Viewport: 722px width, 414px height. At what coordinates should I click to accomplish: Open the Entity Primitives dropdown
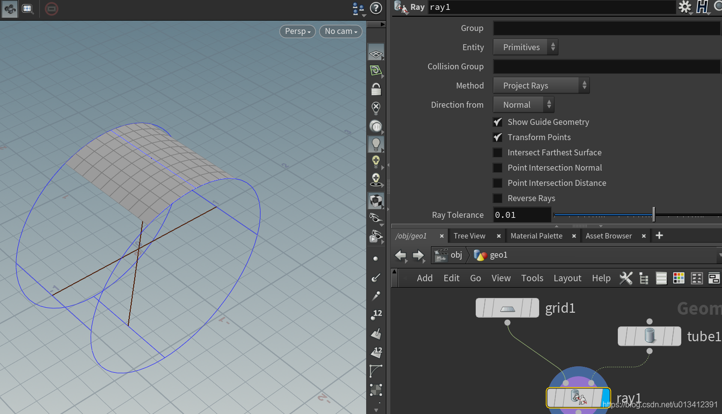click(525, 47)
